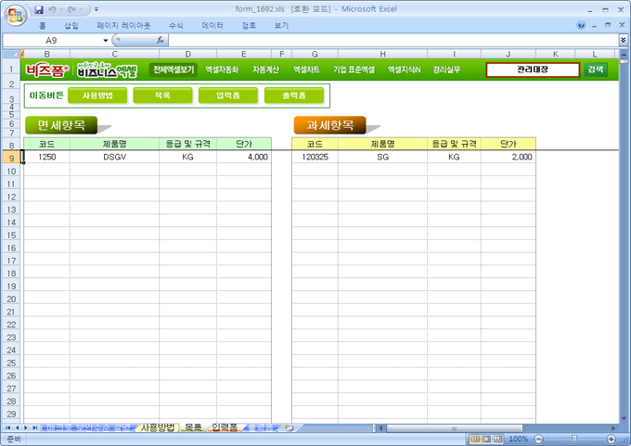
Task: Click the green 사용방법 button
Action: point(97,95)
